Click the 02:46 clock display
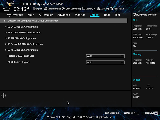 pos(20,9)
